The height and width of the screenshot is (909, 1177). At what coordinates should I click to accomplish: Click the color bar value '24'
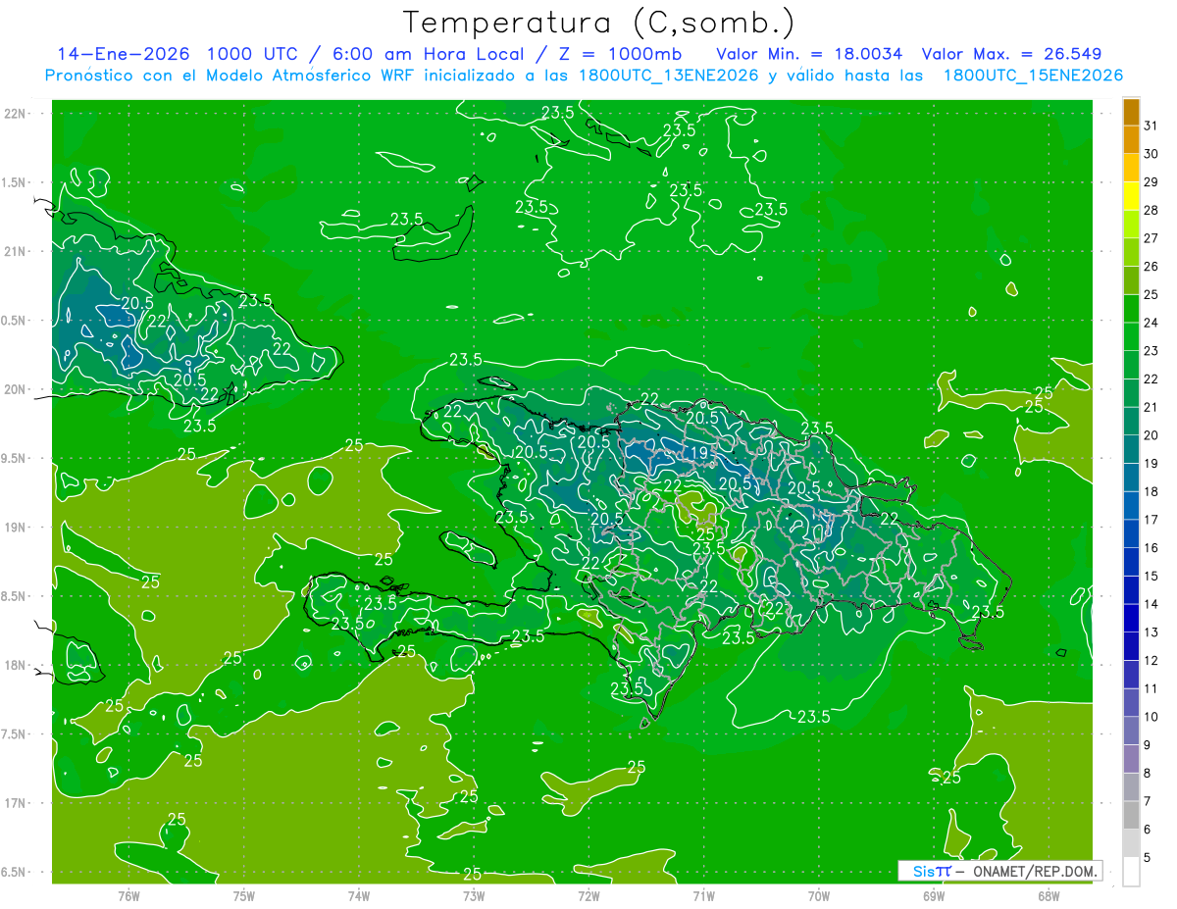[x=1151, y=323]
